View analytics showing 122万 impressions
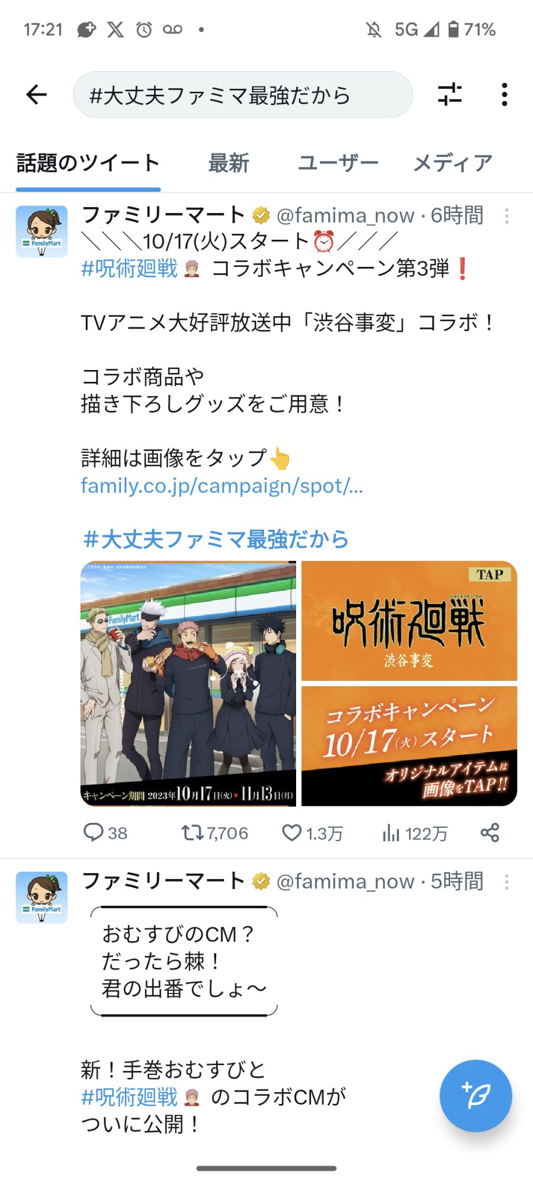 391,833
